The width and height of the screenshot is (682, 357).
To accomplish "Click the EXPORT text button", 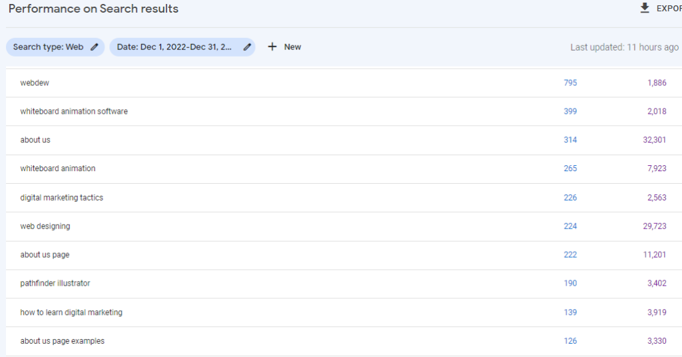I will click(669, 9).
